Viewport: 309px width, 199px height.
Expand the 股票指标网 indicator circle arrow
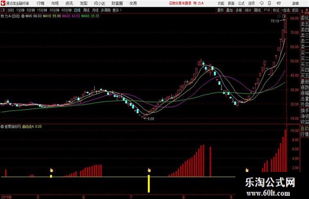pyautogui.click(x=2, y=126)
